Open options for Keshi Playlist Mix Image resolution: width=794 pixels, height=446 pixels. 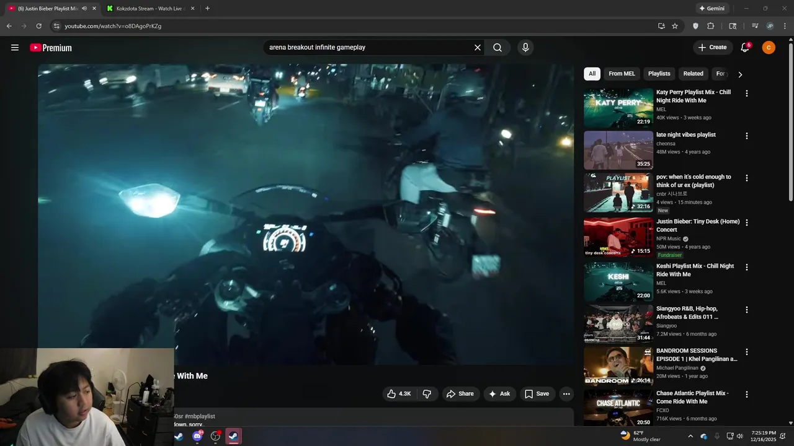(747, 267)
